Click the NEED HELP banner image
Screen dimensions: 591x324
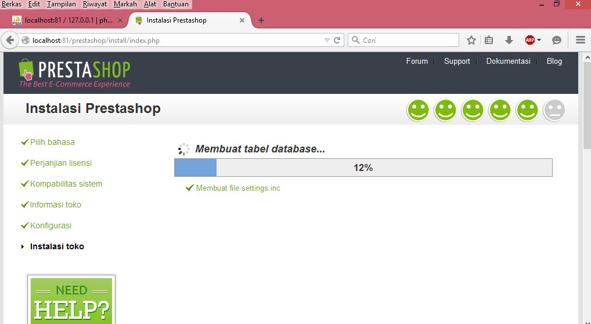71,300
